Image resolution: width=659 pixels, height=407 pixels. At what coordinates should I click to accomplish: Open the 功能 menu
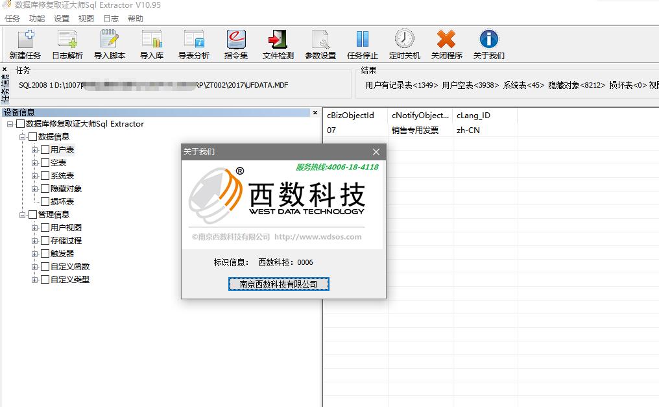pyautogui.click(x=36, y=18)
